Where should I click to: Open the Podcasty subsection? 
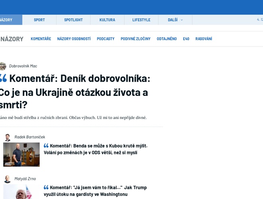pos(106,39)
